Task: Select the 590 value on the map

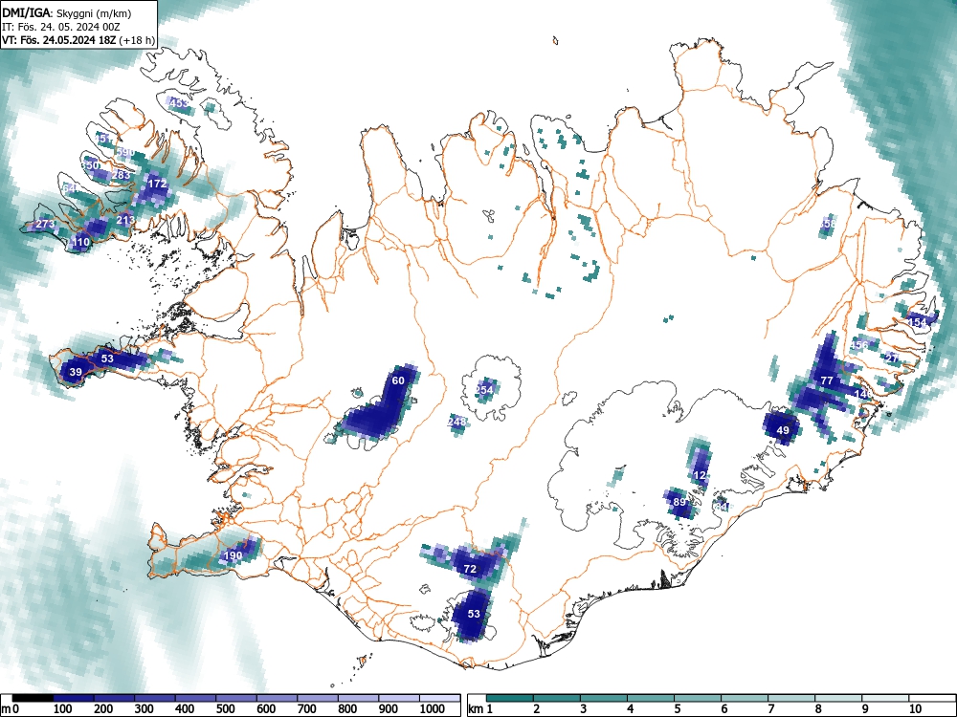Action: (x=124, y=152)
